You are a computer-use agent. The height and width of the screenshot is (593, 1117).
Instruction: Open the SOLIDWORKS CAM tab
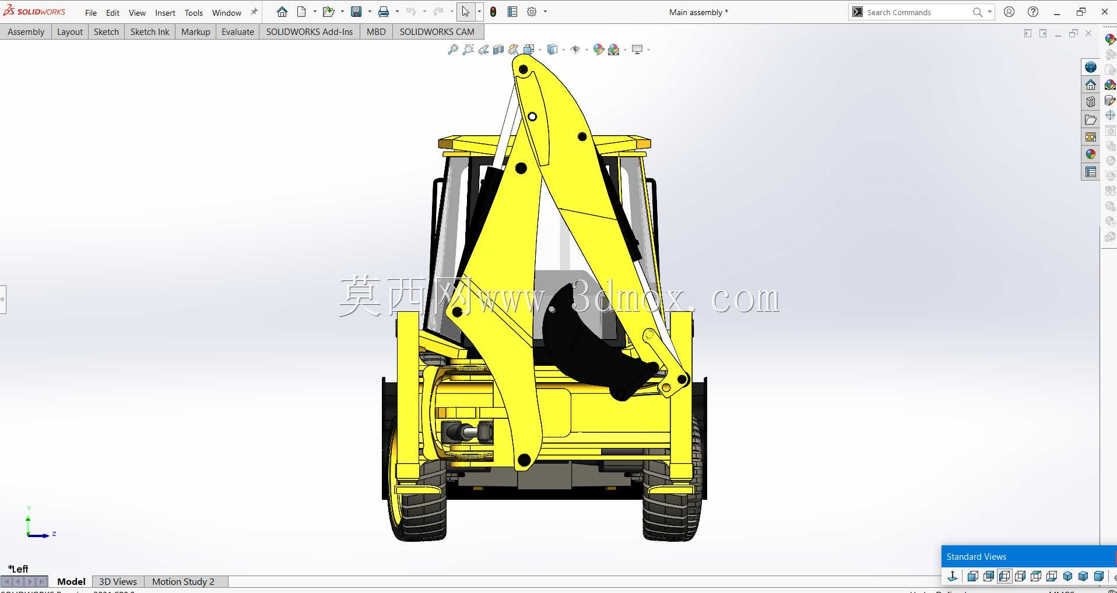point(437,32)
